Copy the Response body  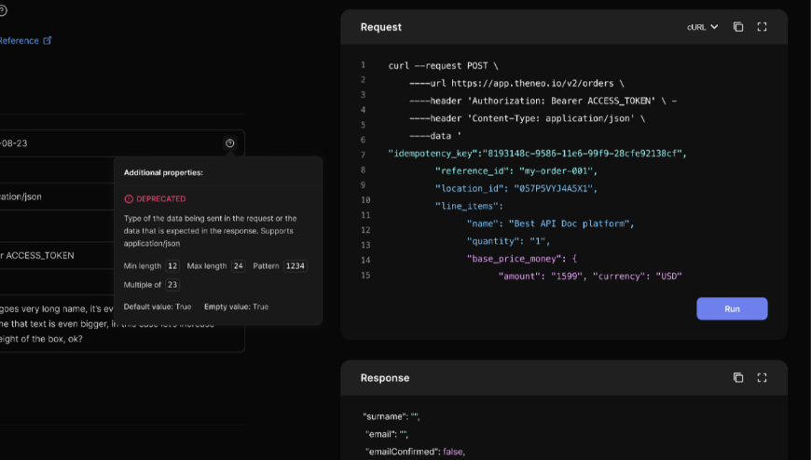click(738, 378)
